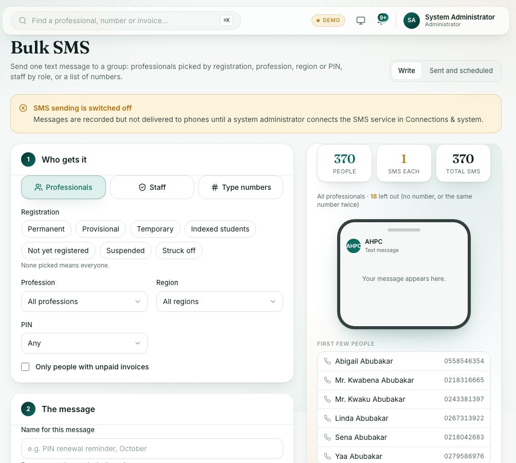Screen dimensions: 516x463
Task: Open the All professions dropdown
Action: (x=85, y=301)
